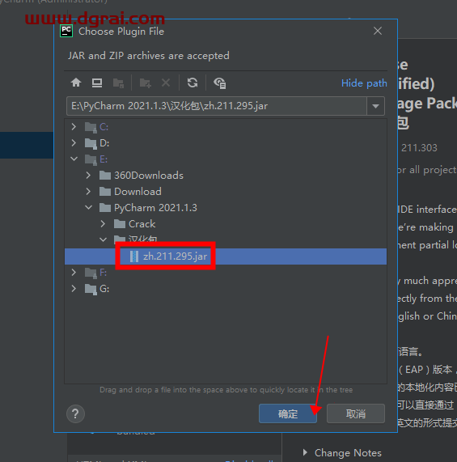Click the Project directory toolbar icon
This screenshot has width=457, height=462.
tap(118, 83)
